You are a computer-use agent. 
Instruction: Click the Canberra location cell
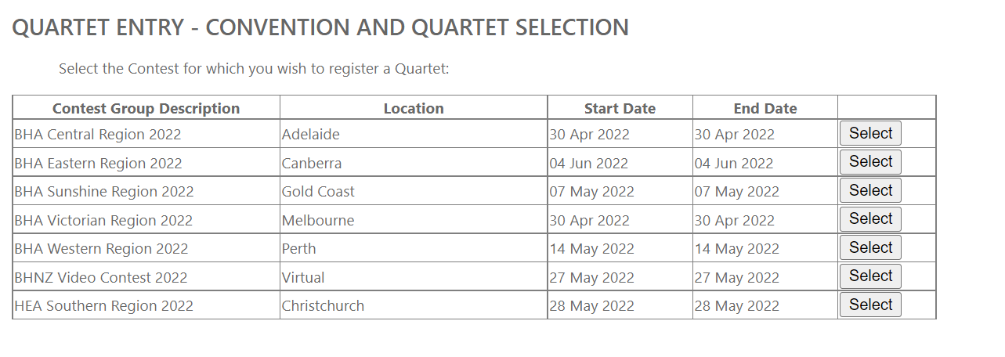pyautogui.click(x=312, y=164)
